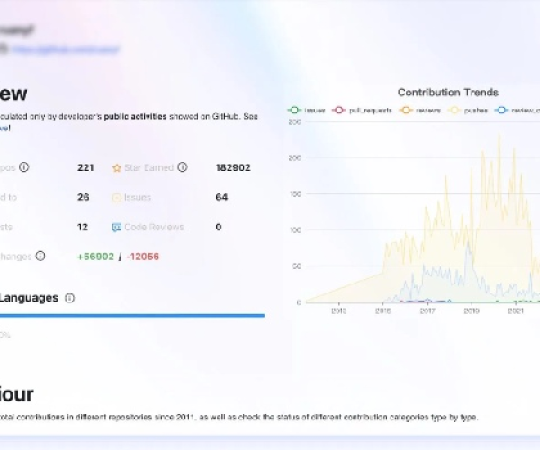Select the -12056 deletions value
540x450 pixels.
[x=142, y=256]
